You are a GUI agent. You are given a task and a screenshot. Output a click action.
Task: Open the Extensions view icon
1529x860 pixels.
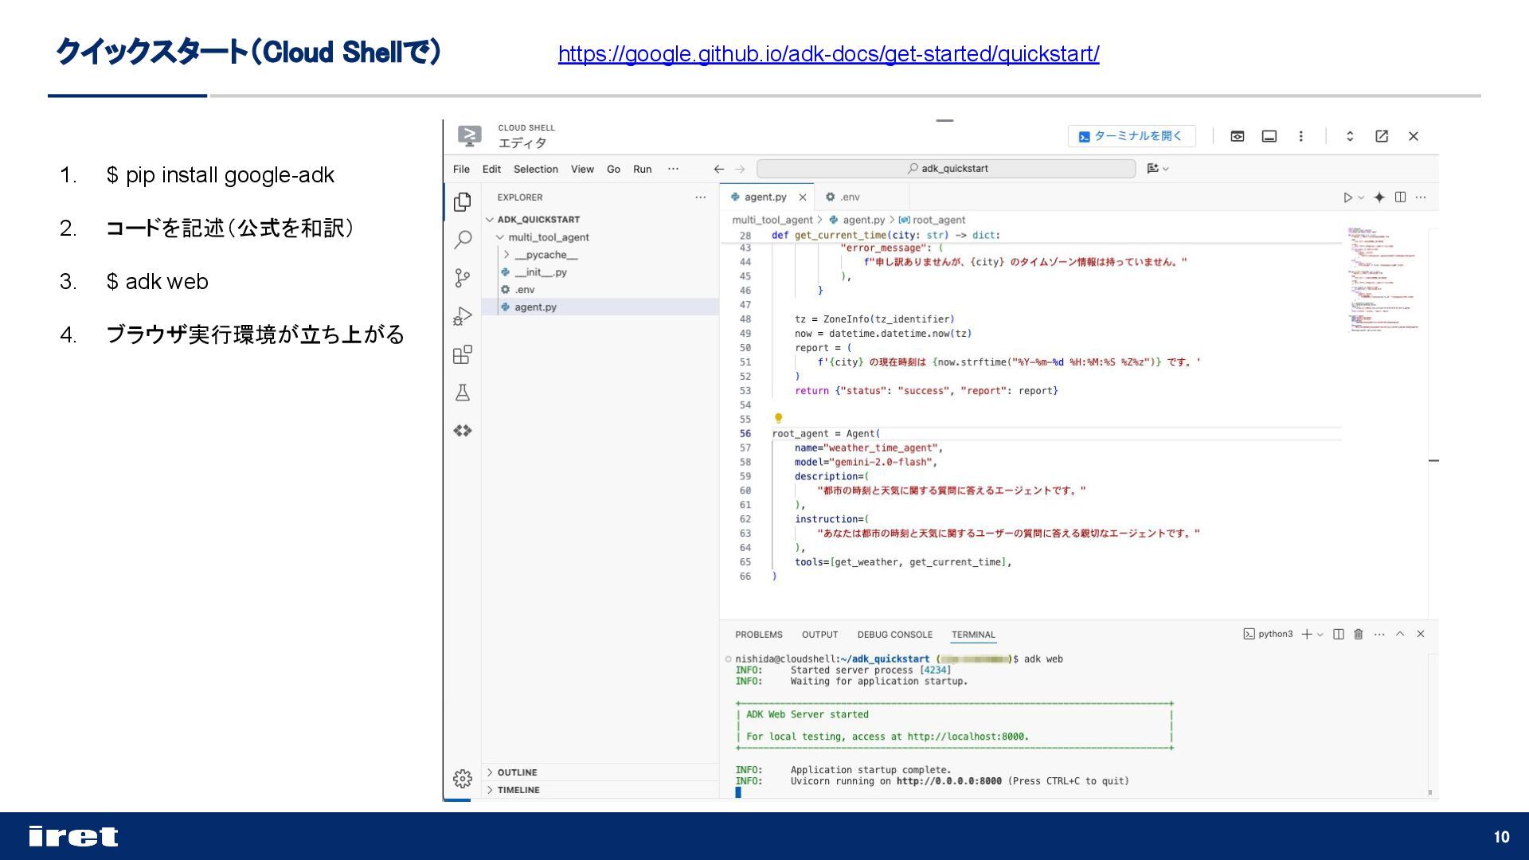click(x=463, y=354)
